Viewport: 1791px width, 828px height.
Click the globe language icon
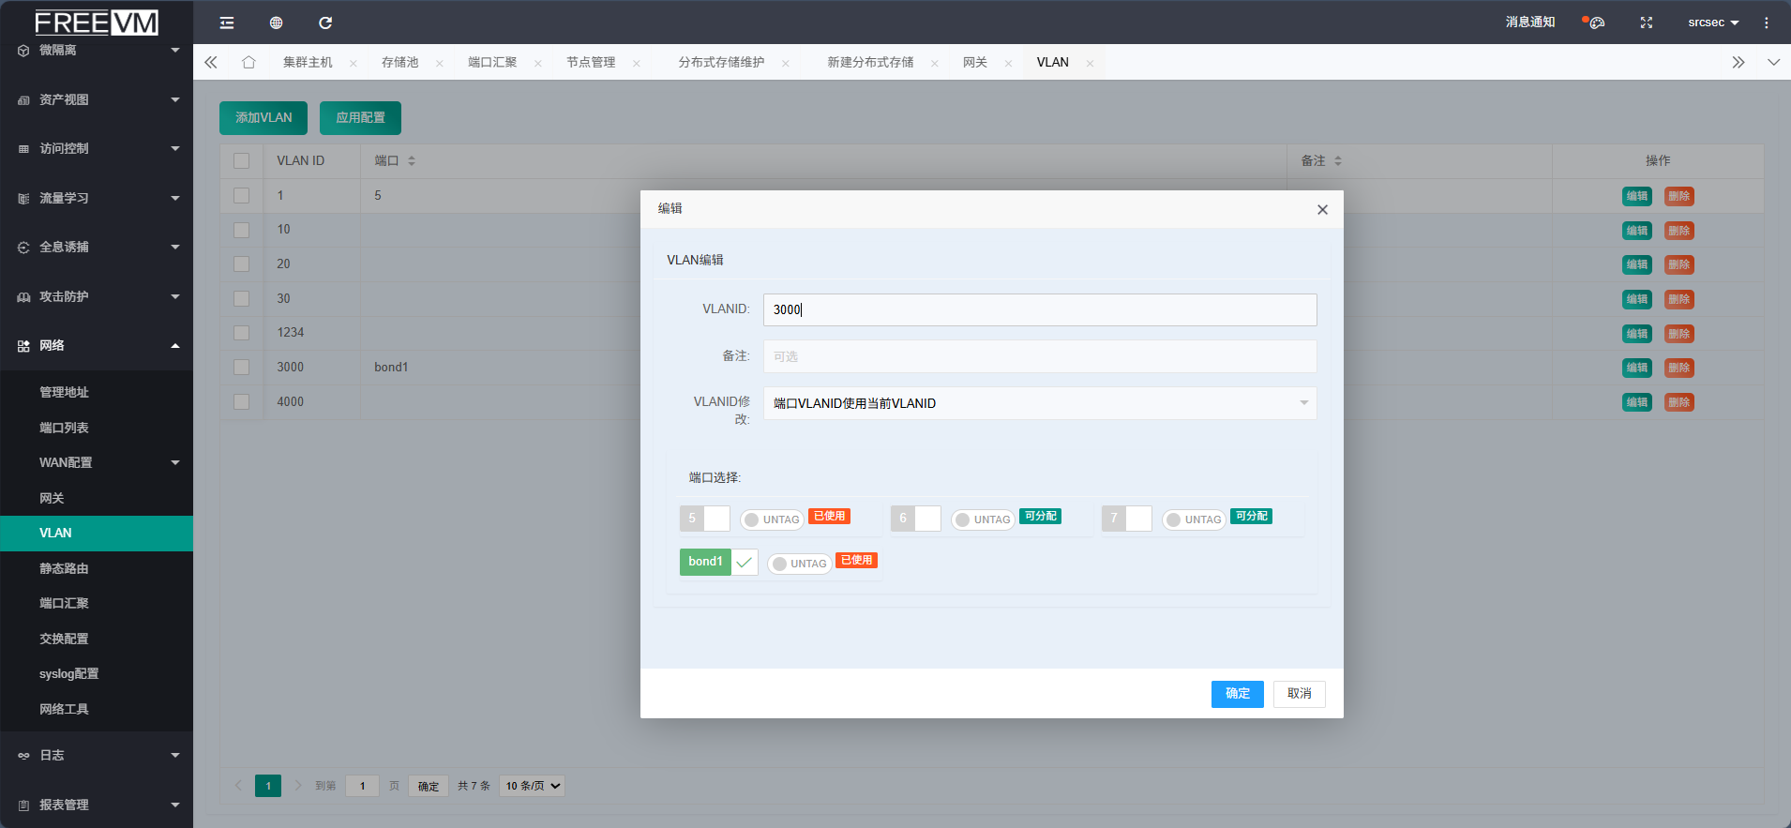276,23
